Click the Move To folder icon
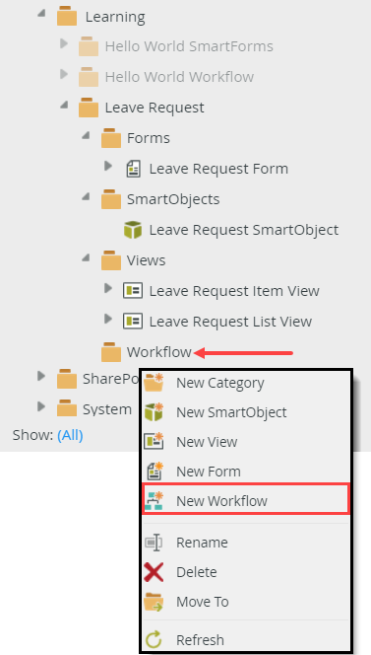Image resolution: width=371 pixels, height=655 pixels. click(x=154, y=602)
